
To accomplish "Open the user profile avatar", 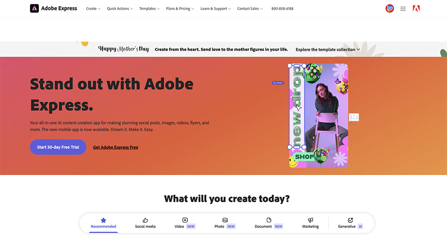I will (x=390, y=8).
